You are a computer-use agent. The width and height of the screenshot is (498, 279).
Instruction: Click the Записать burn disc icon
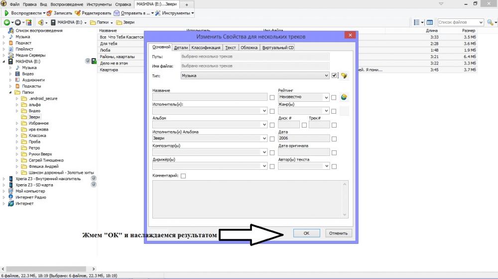(49, 13)
